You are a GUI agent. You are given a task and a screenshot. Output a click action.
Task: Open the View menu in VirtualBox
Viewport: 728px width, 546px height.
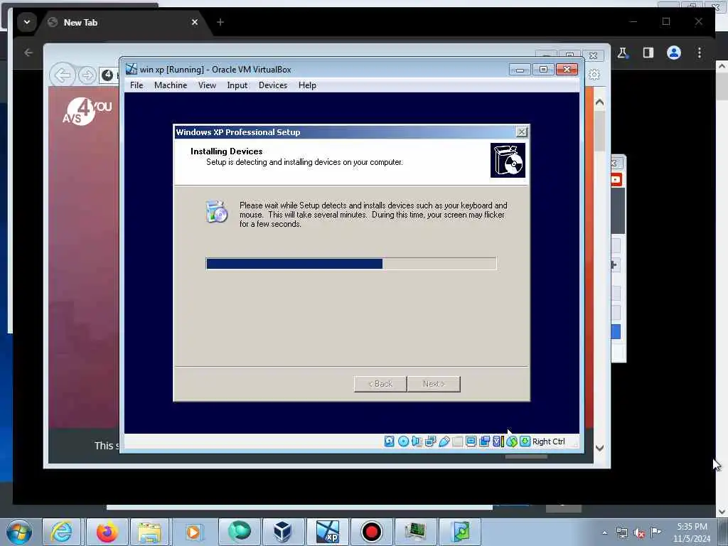(x=207, y=85)
